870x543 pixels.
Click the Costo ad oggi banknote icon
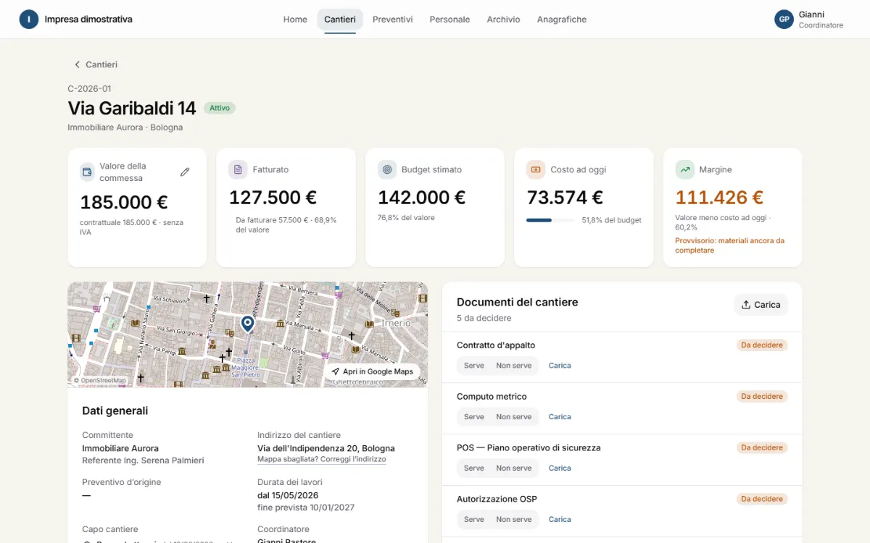click(536, 169)
